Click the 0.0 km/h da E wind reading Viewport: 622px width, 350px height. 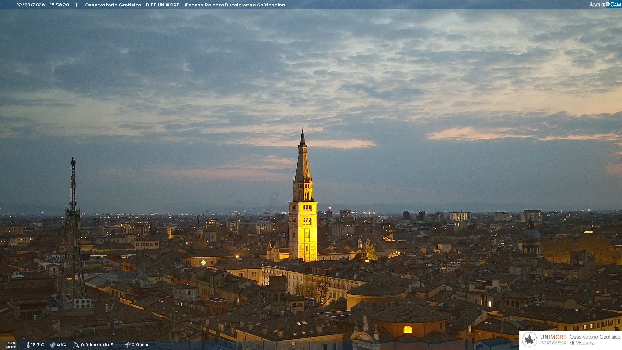click(x=97, y=345)
